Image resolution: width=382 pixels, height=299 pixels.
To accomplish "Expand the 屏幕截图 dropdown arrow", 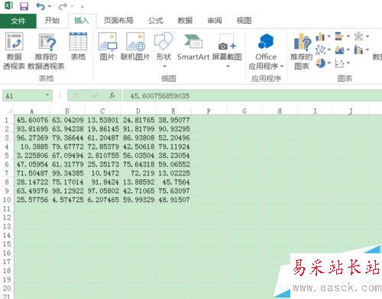I will pos(228,66).
